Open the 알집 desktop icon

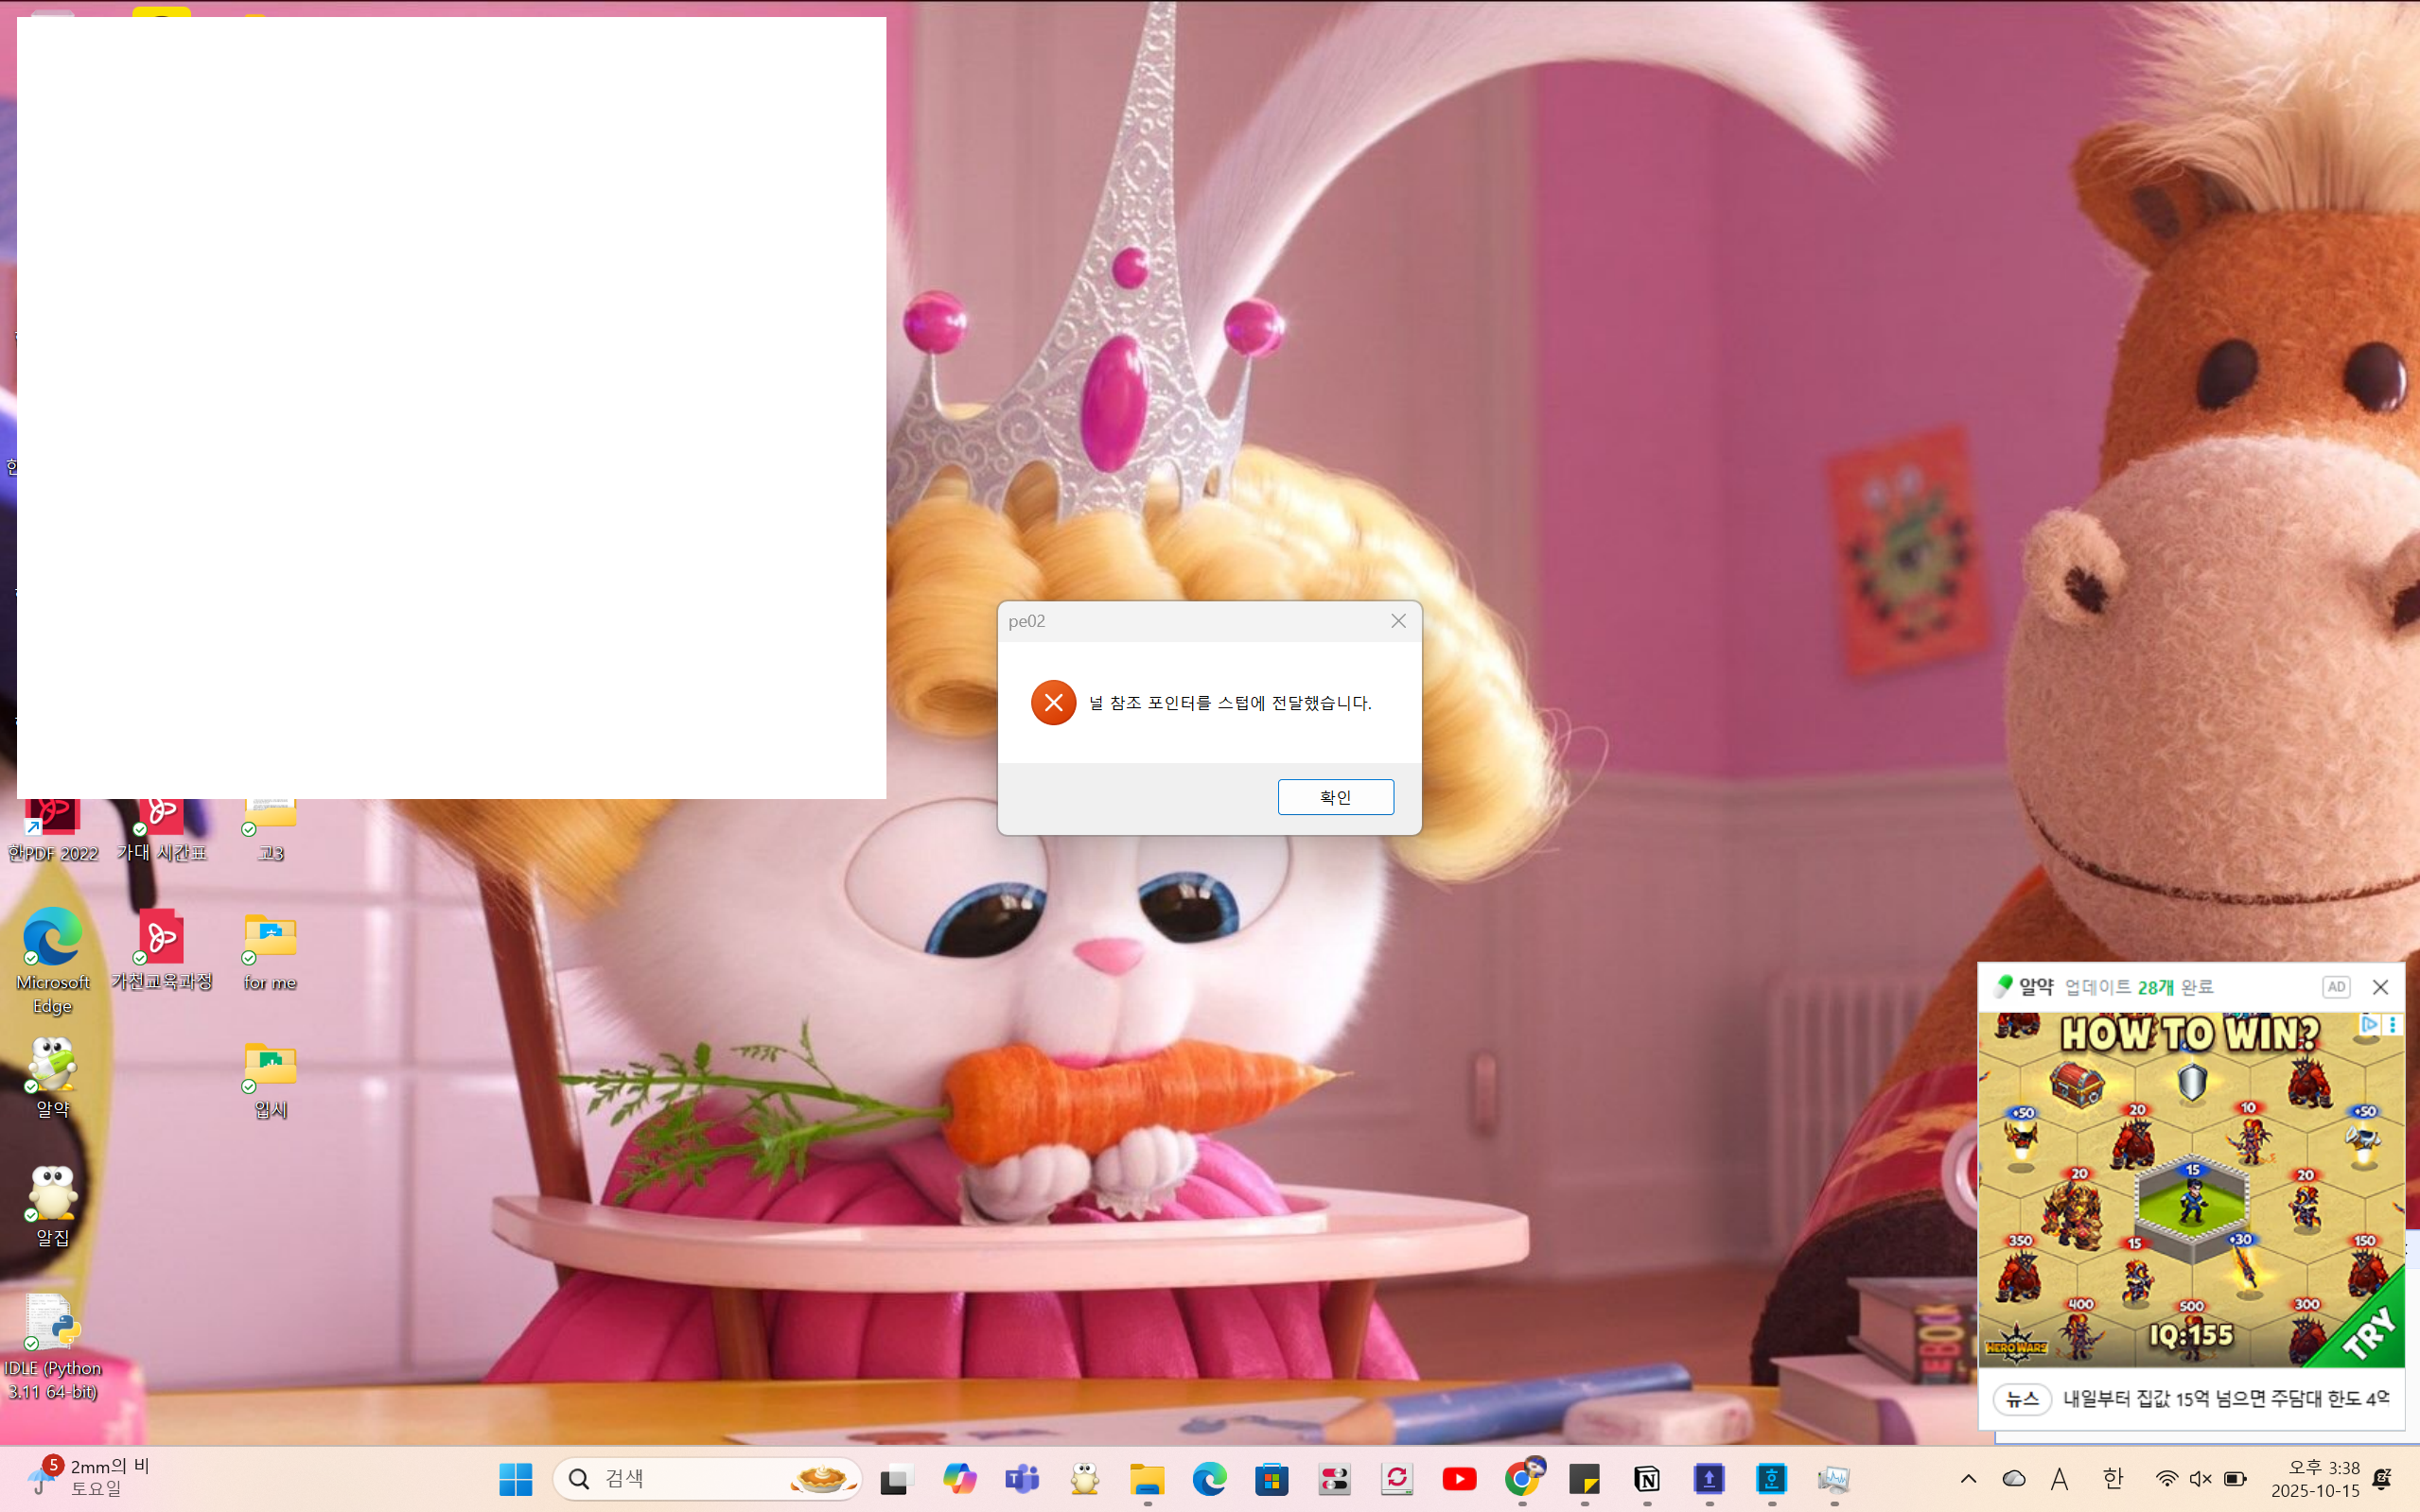point(52,1195)
